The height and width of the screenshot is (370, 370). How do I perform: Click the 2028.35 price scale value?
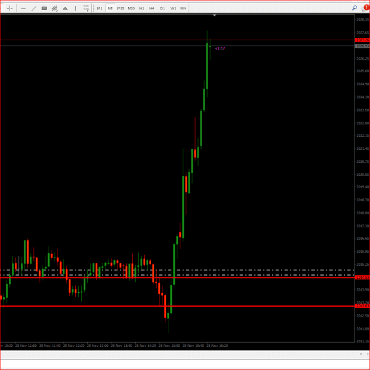pos(362,20)
